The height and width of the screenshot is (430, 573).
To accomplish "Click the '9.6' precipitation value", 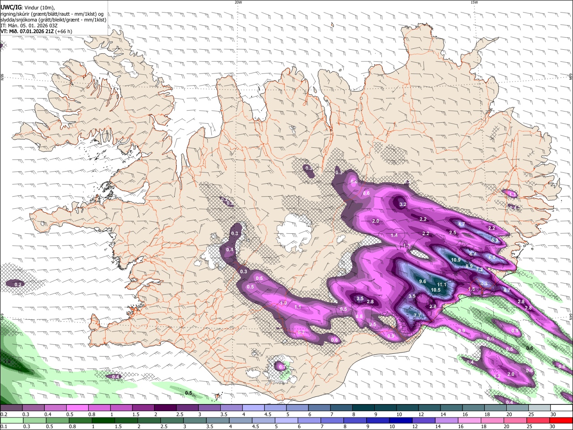I will coord(422,282).
